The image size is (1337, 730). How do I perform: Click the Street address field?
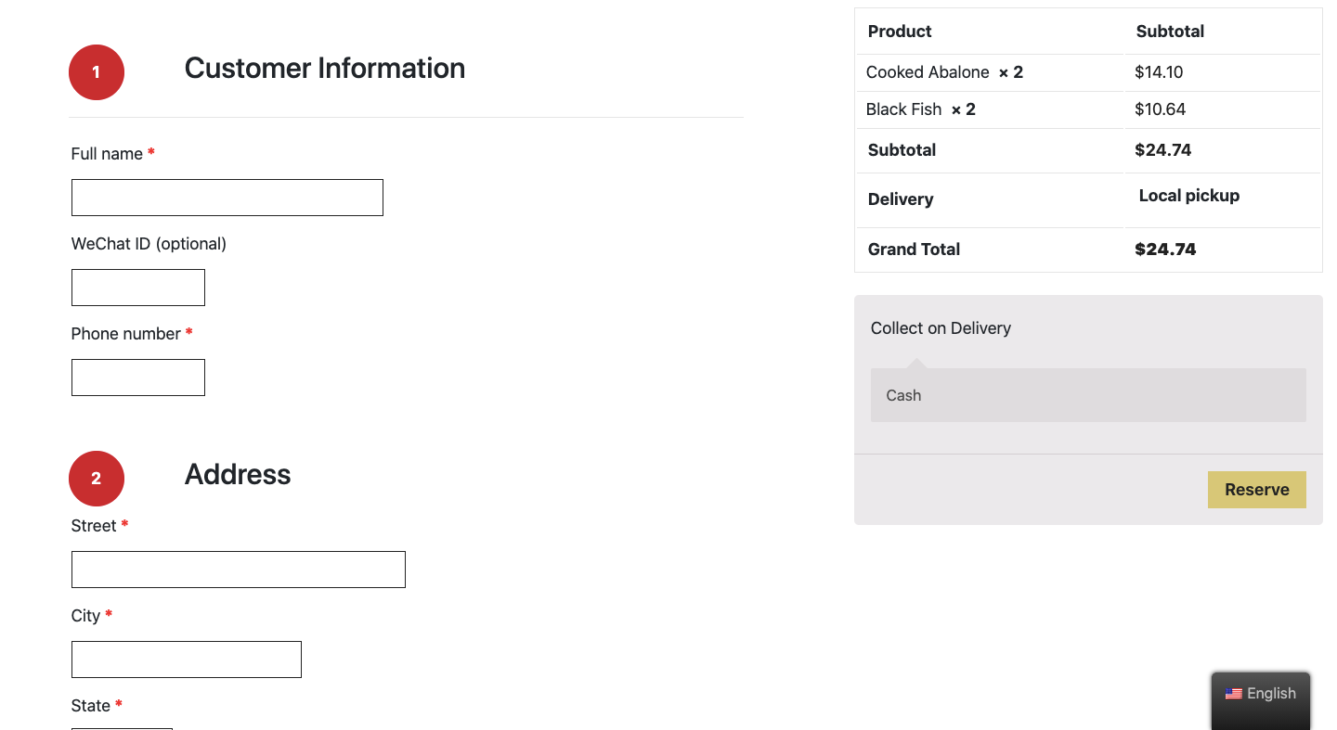239,570
